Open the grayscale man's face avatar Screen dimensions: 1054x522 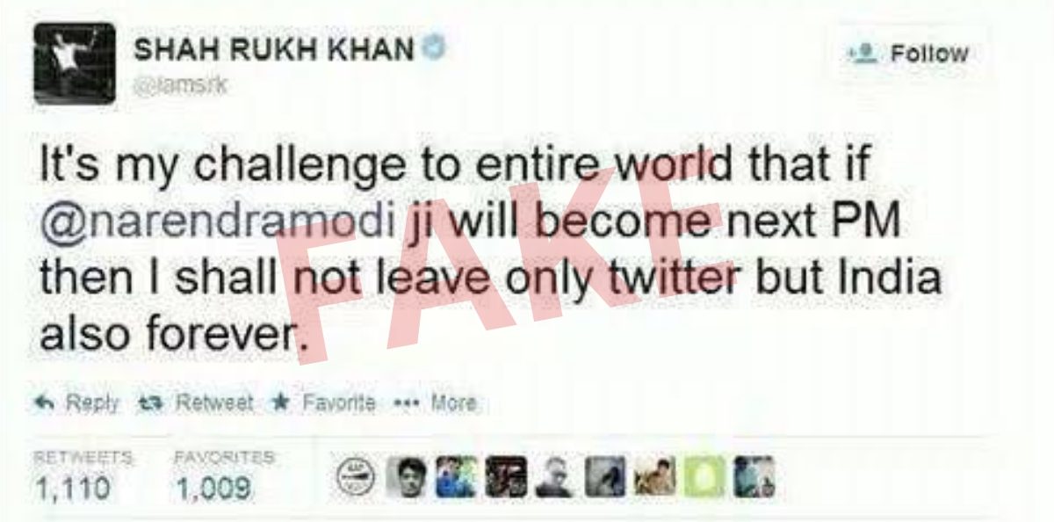pyautogui.click(x=407, y=477)
